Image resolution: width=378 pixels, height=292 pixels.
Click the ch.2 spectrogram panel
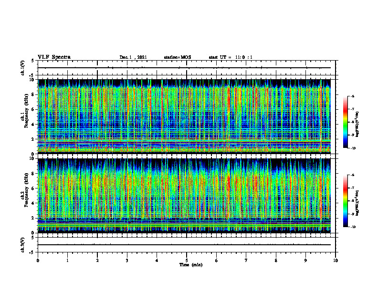[184, 196]
